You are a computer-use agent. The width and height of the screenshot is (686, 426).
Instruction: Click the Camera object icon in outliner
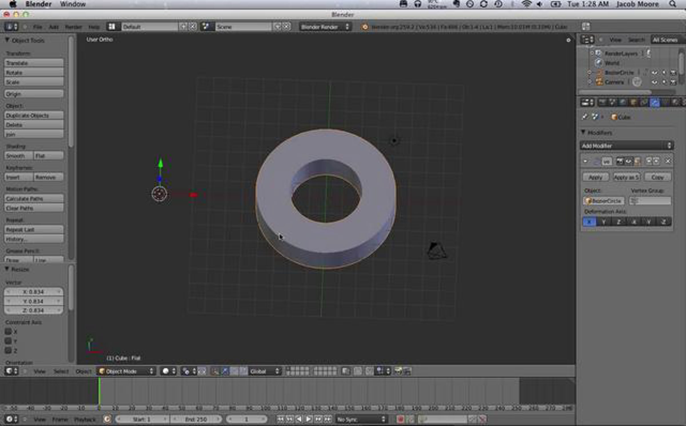599,82
